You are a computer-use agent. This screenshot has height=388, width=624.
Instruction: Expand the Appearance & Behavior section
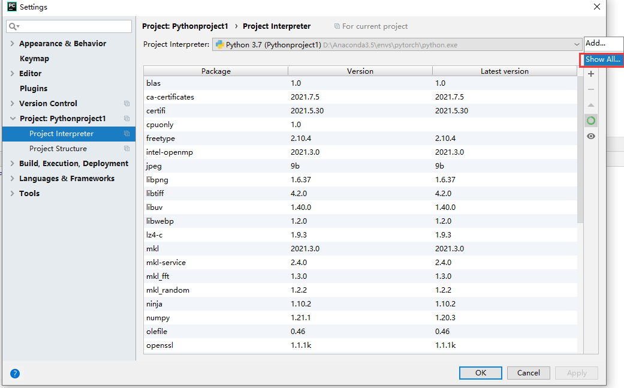[12, 43]
